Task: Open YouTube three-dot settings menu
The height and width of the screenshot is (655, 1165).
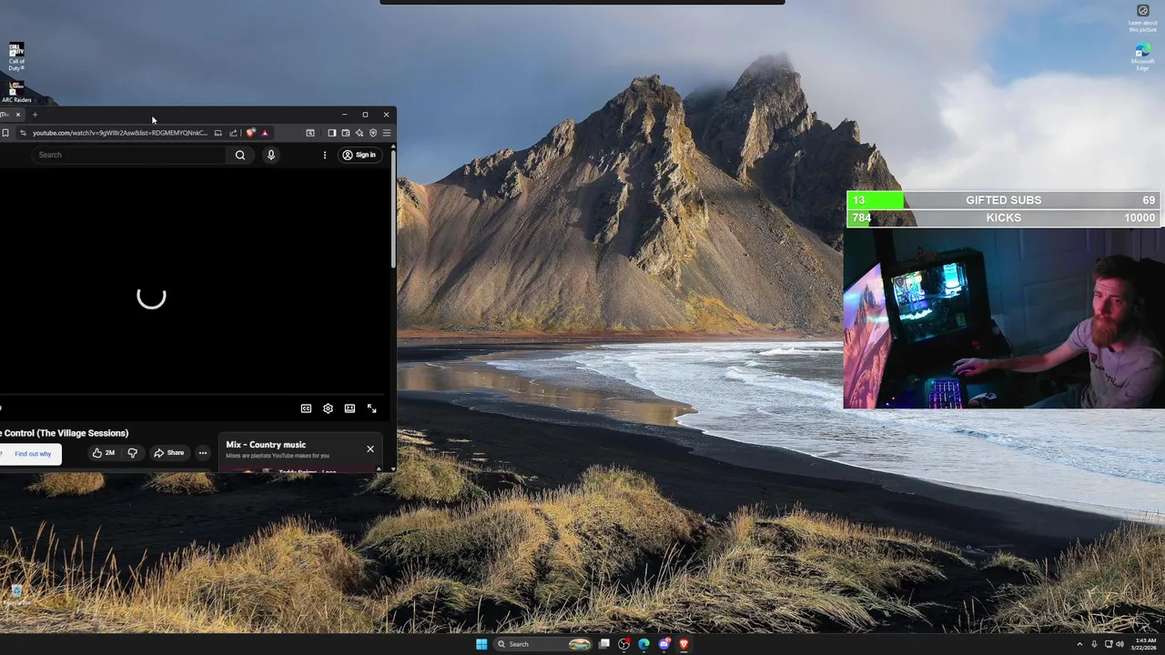Action: click(325, 155)
